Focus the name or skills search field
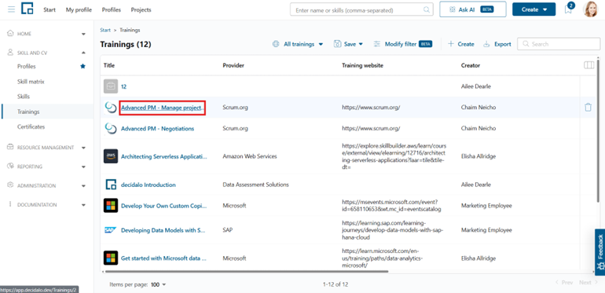The image size is (605, 293). coord(361,9)
